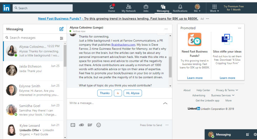Open the About footer link
This screenshot has height=140, width=257.
pyautogui.click(x=187, y=90)
